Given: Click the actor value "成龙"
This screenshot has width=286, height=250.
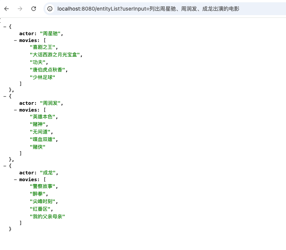Looking at the screenshot, I should (48, 173).
